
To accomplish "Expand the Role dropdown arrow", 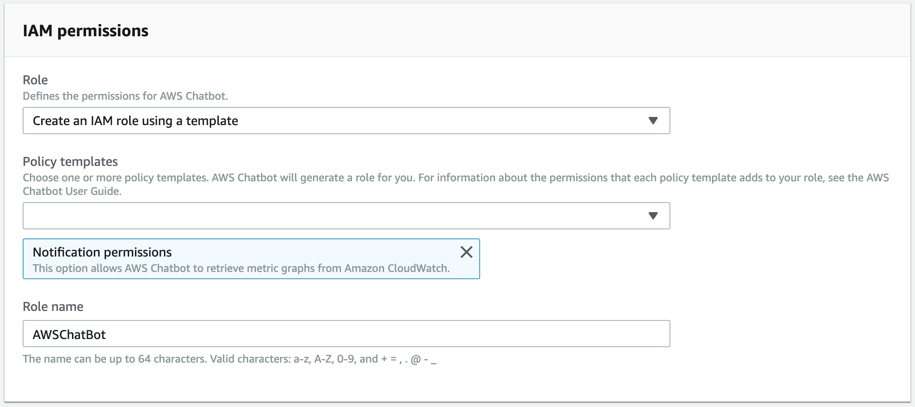I will click(x=653, y=121).
